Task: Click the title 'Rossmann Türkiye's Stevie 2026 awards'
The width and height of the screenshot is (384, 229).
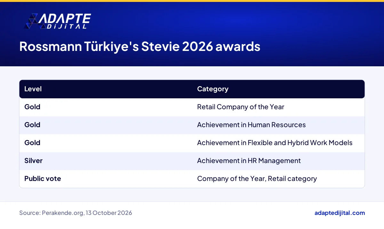Action: click(140, 47)
